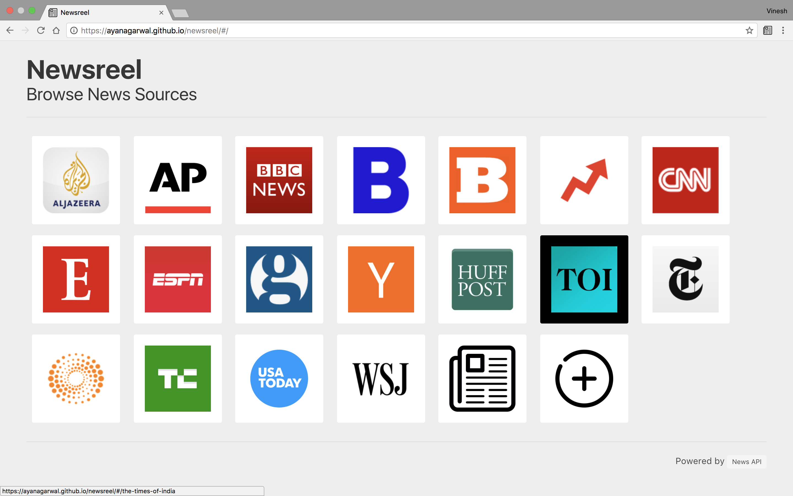Bookmark this page with star icon
This screenshot has height=496, width=793.
click(749, 31)
